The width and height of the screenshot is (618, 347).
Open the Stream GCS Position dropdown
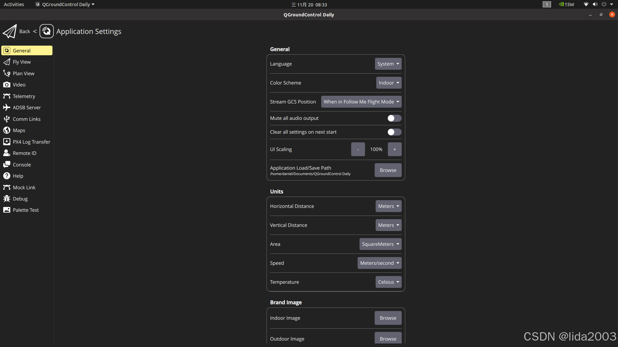pyautogui.click(x=361, y=102)
